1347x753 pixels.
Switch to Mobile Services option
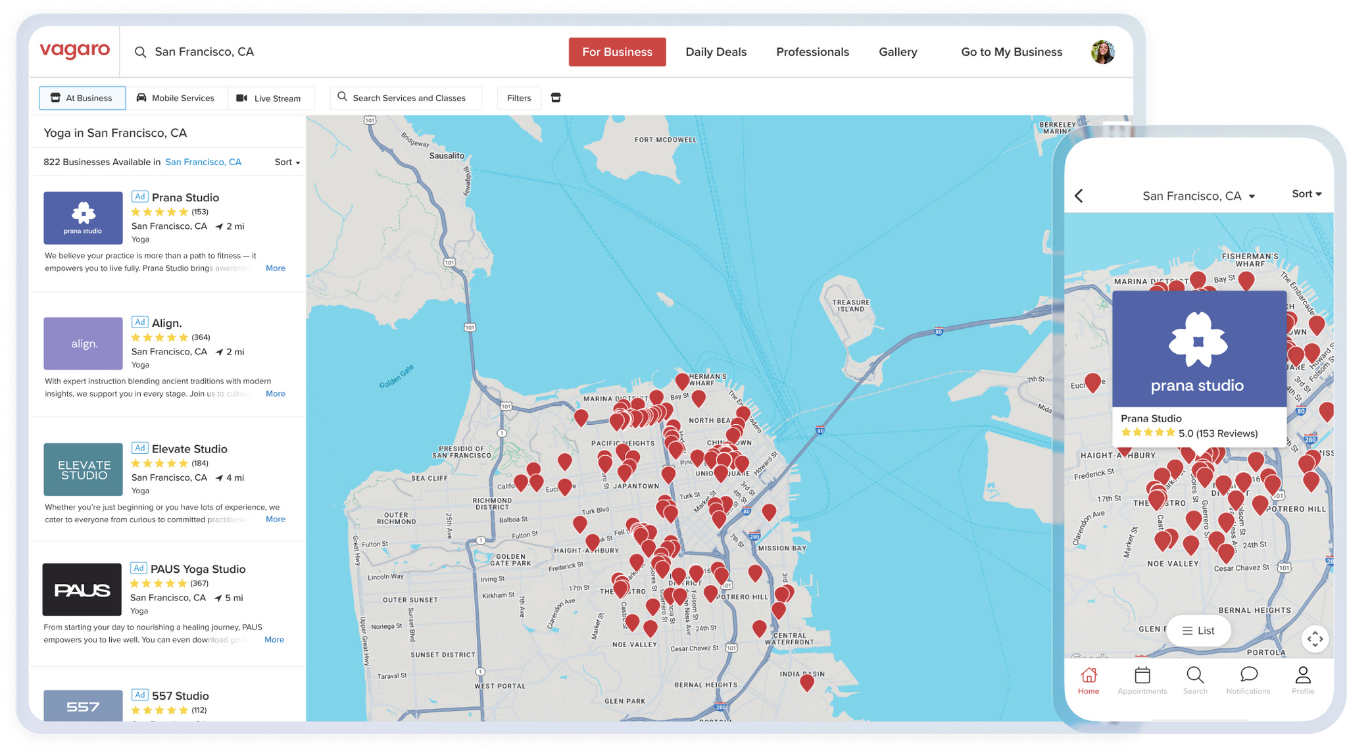pyautogui.click(x=176, y=98)
